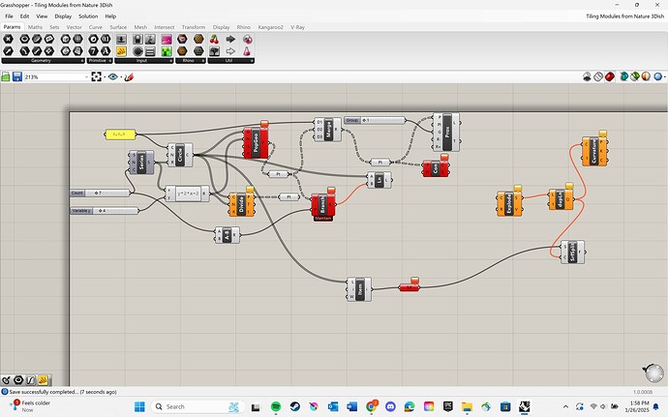
Task: Pick the download arrow icon in Input
Action: tap(121, 40)
